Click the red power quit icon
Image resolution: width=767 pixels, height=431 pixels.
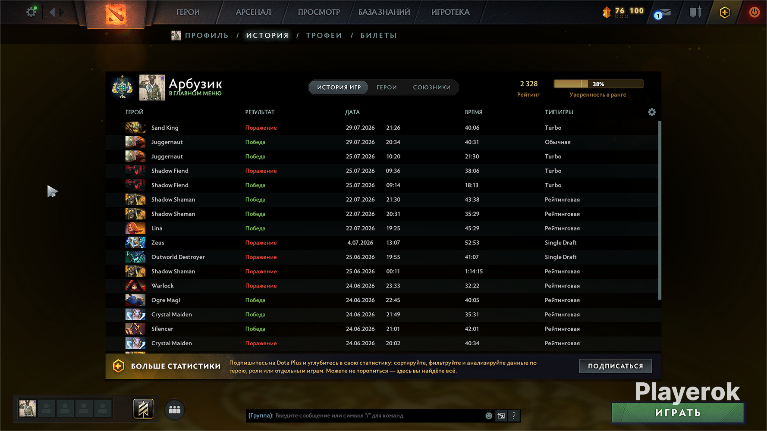754,12
